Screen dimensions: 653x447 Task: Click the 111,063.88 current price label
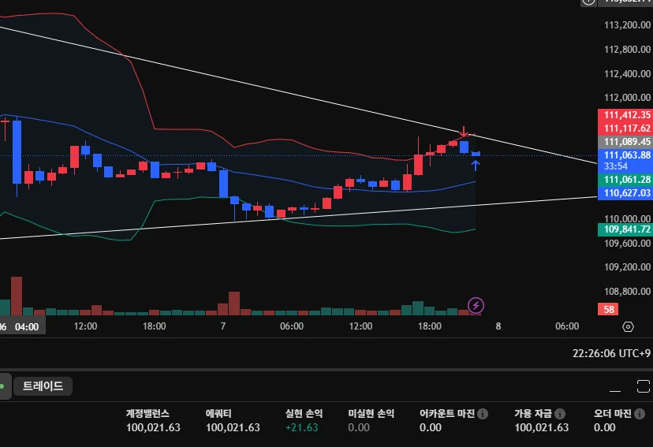tap(625, 155)
